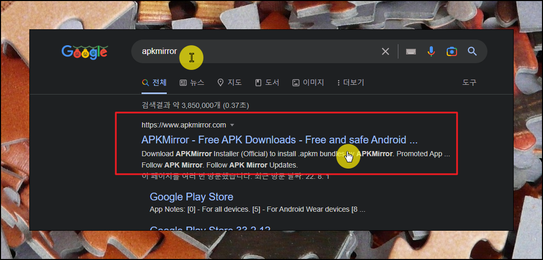Open the APKMirror - Free APK Downloads result
The image size is (543, 260).
[x=279, y=140]
